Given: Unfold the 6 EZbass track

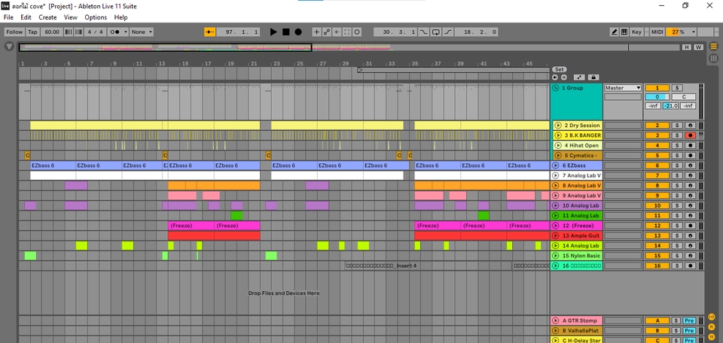Looking at the screenshot, I should pos(556,165).
